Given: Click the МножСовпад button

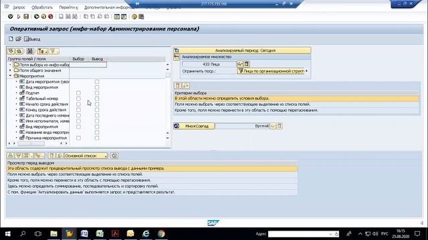Looking at the screenshot, I should pos(197,126).
